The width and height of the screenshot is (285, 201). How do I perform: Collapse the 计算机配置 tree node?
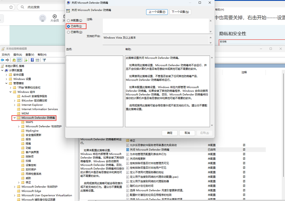(x=2, y=70)
